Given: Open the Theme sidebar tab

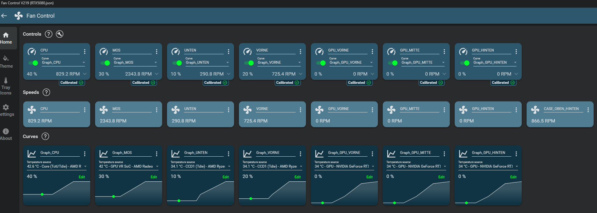Looking at the screenshot, I should [6, 62].
